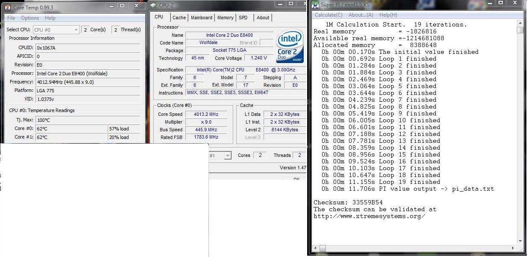
Task: Open the File menu in Core Temp
Action: pos(11,18)
